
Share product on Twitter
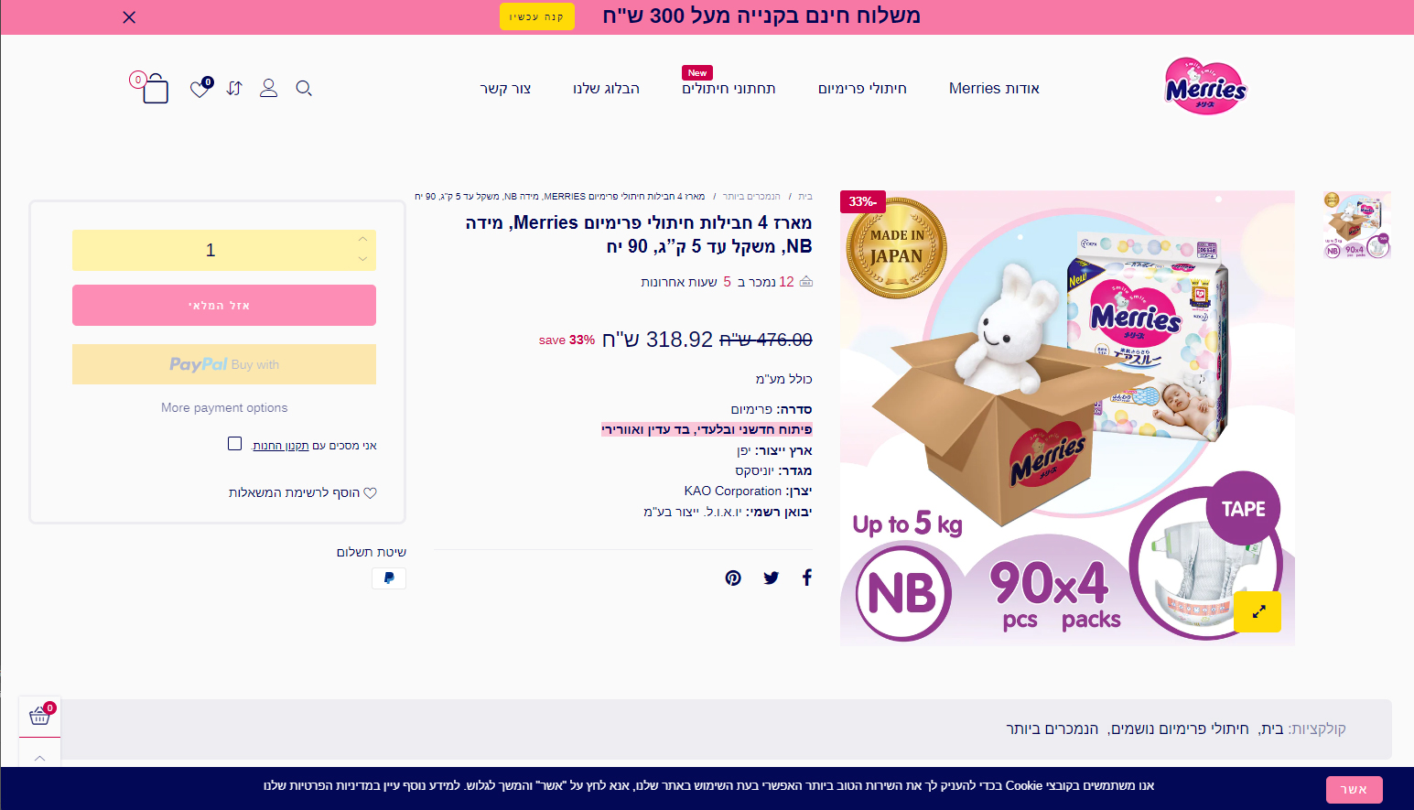point(772,578)
